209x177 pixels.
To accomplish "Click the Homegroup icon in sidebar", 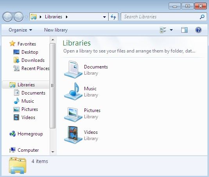I will tap(13, 134).
